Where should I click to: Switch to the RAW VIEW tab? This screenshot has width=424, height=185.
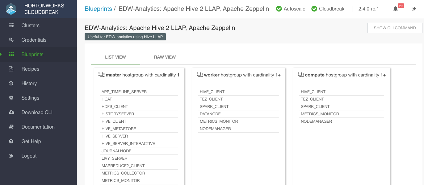coord(165,57)
